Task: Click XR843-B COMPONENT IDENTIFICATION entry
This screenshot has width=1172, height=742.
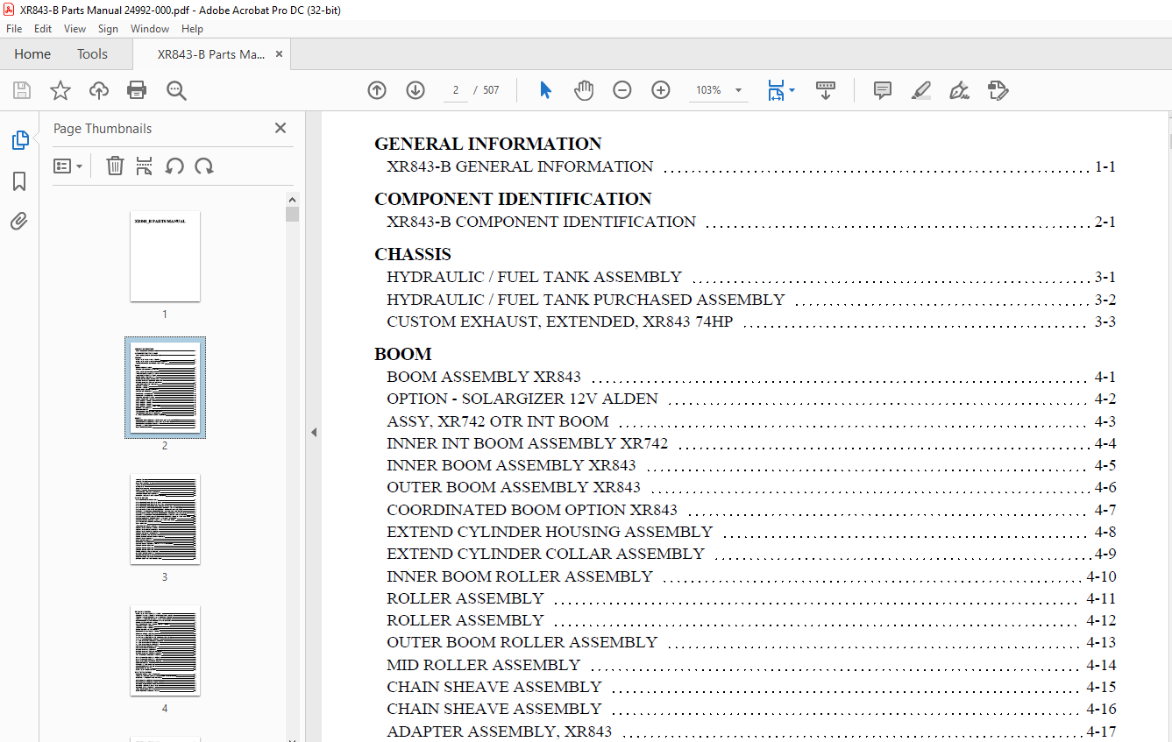Action: point(541,222)
